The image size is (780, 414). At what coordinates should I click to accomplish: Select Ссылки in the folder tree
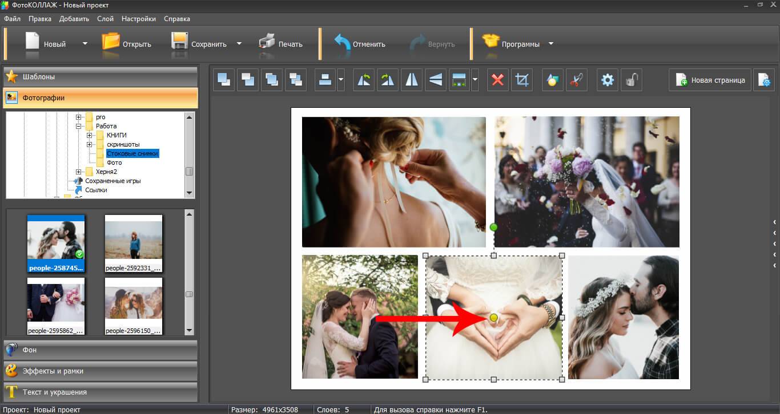(x=96, y=190)
